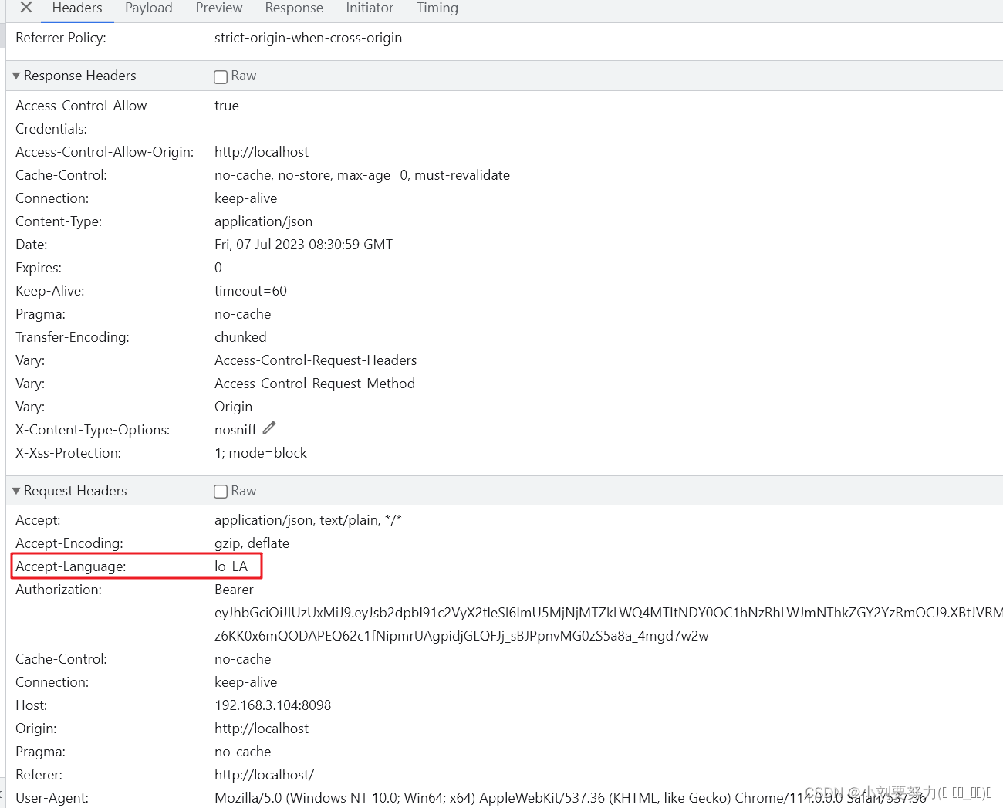Switch to the Payload tab
This screenshot has width=1003, height=808.
[x=148, y=8]
